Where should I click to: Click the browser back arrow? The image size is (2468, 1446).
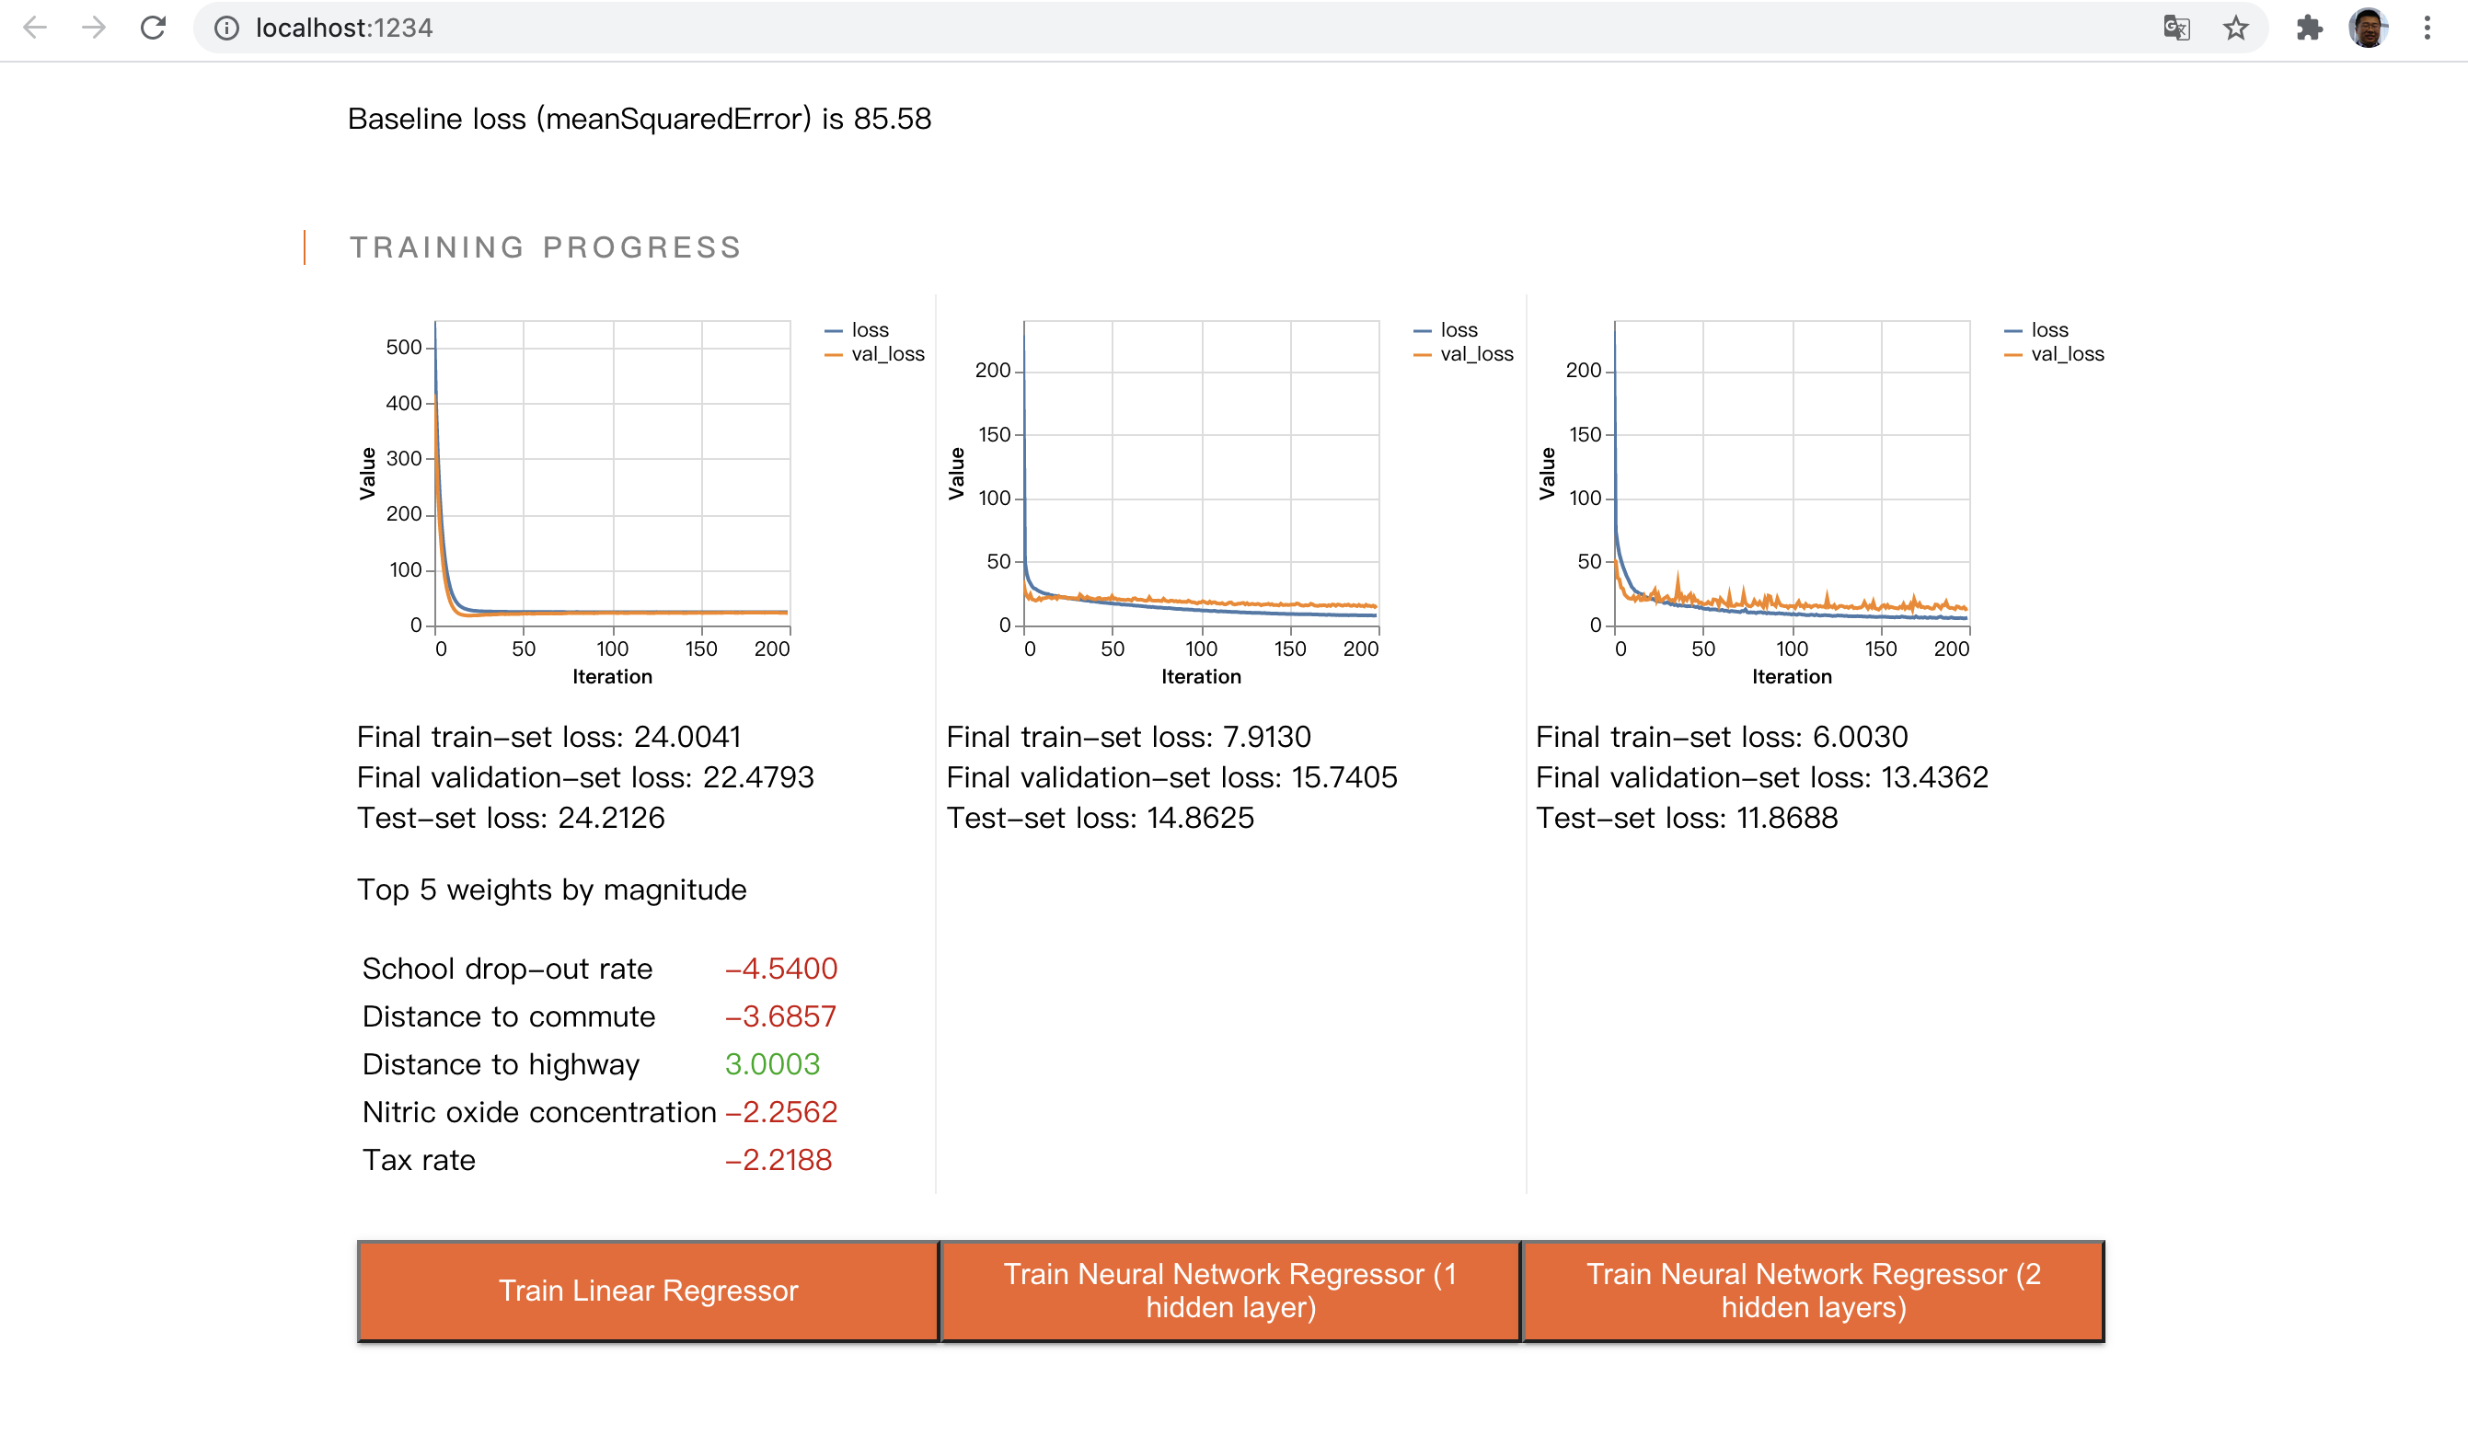pyautogui.click(x=35, y=28)
